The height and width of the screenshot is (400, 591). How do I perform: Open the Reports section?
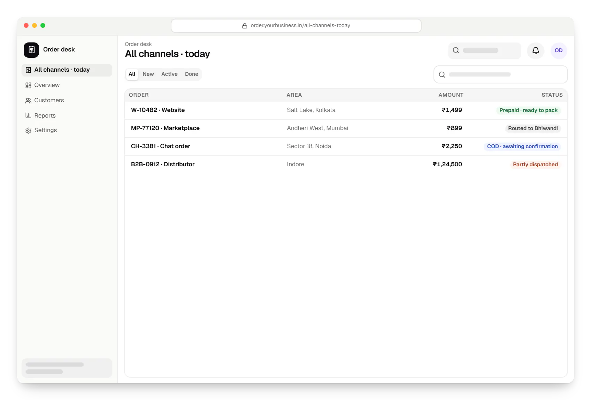(x=67, y=115)
